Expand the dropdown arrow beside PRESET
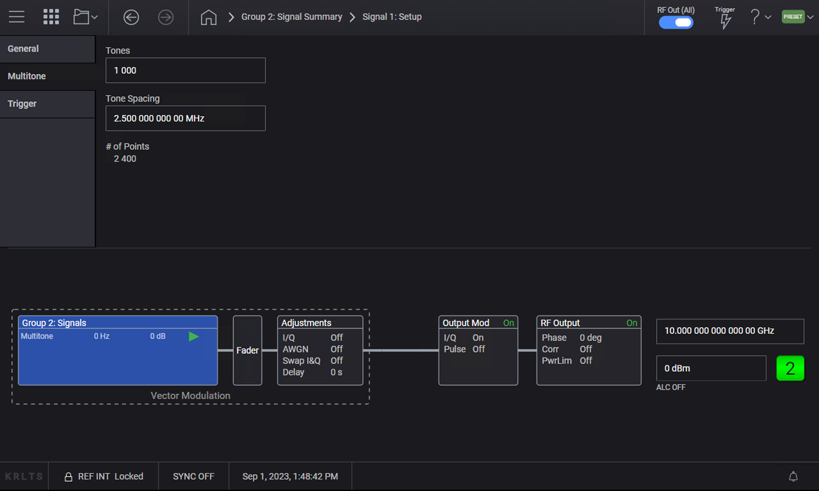Screen dimensions: 819x491 (x=810, y=17)
